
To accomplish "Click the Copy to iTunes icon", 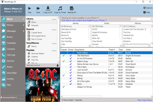I will pyautogui.click(x=60, y=8).
